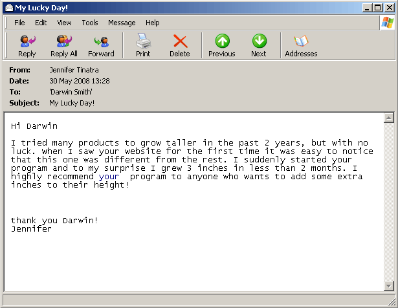Click the Windows flag logo
This screenshot has height=308, width=398.
pyautogui.click(x=388, y=23)
